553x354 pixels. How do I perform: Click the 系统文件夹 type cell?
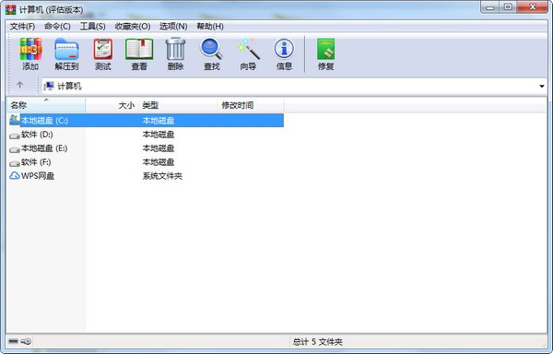162,175
